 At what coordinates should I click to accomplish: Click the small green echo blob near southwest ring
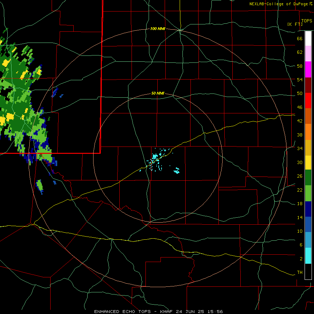point(40,186)
